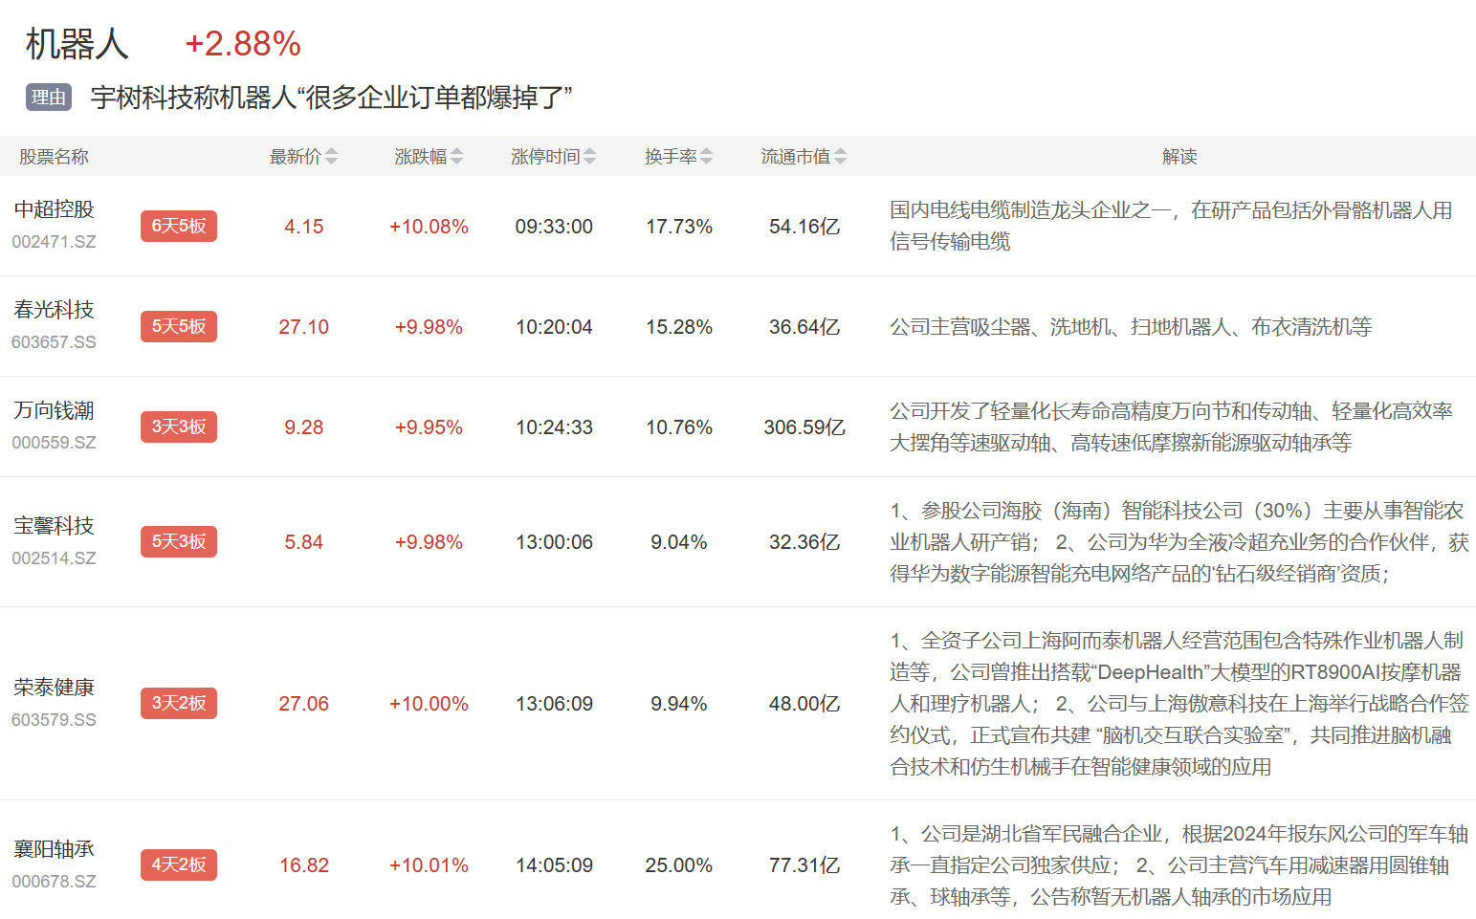Screen dimensions: 1476x919
Task: Sort table by 涨停时间 arrows
Action: (589, 157)
